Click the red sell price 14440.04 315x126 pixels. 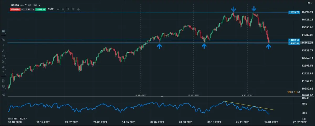(15, 9)
